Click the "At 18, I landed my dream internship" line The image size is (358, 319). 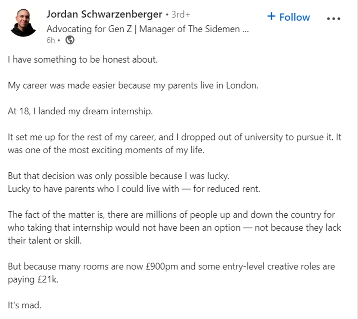pos(80,111)
